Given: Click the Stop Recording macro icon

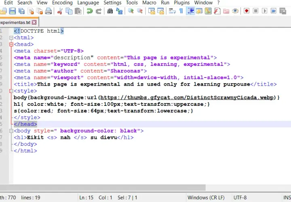Looking at the screenshot, I should (x=255, y=11).
